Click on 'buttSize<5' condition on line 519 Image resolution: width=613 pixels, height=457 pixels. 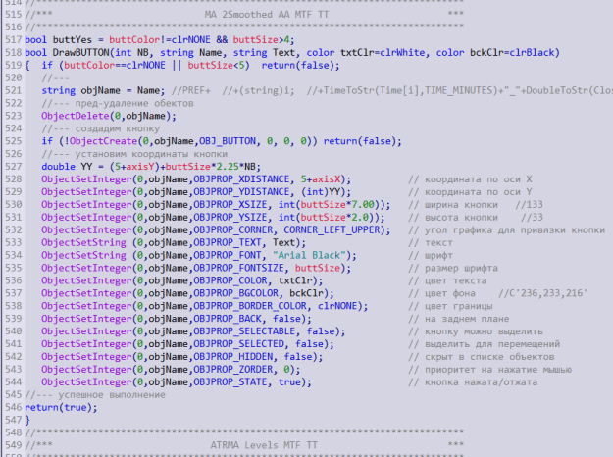click(216, 66)
